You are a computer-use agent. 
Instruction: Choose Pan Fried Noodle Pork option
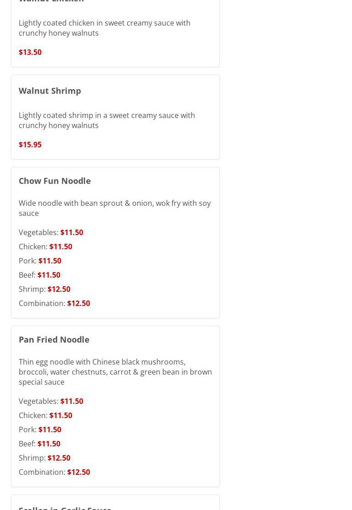40,429
